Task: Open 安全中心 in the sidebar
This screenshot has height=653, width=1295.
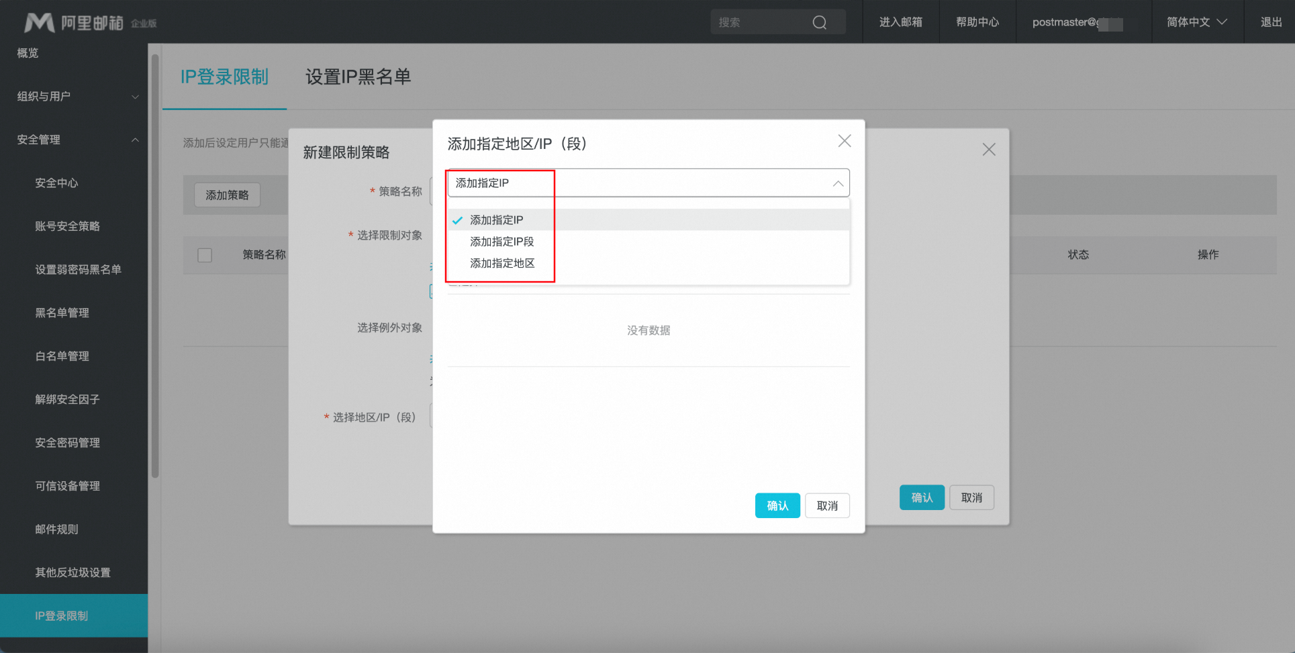Action: click(74, 183)
